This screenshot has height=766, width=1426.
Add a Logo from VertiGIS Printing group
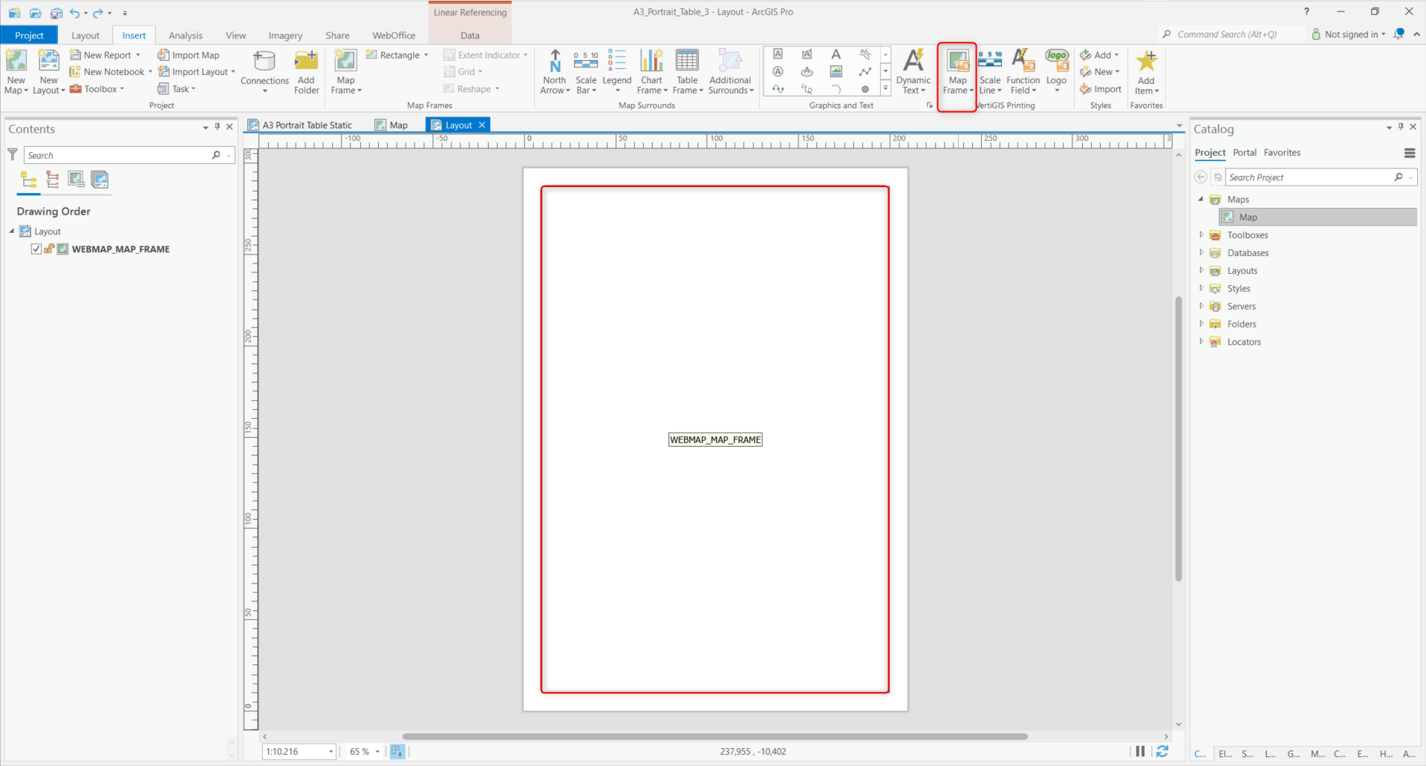click(x=1056, y=71)
